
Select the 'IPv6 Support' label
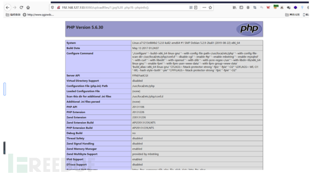(x=75, y=159)
